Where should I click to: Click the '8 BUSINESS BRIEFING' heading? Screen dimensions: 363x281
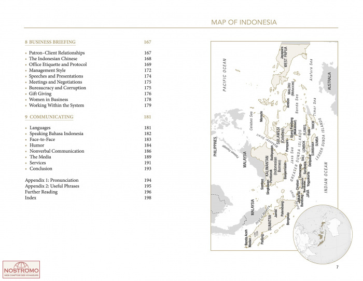click(50, 42)
